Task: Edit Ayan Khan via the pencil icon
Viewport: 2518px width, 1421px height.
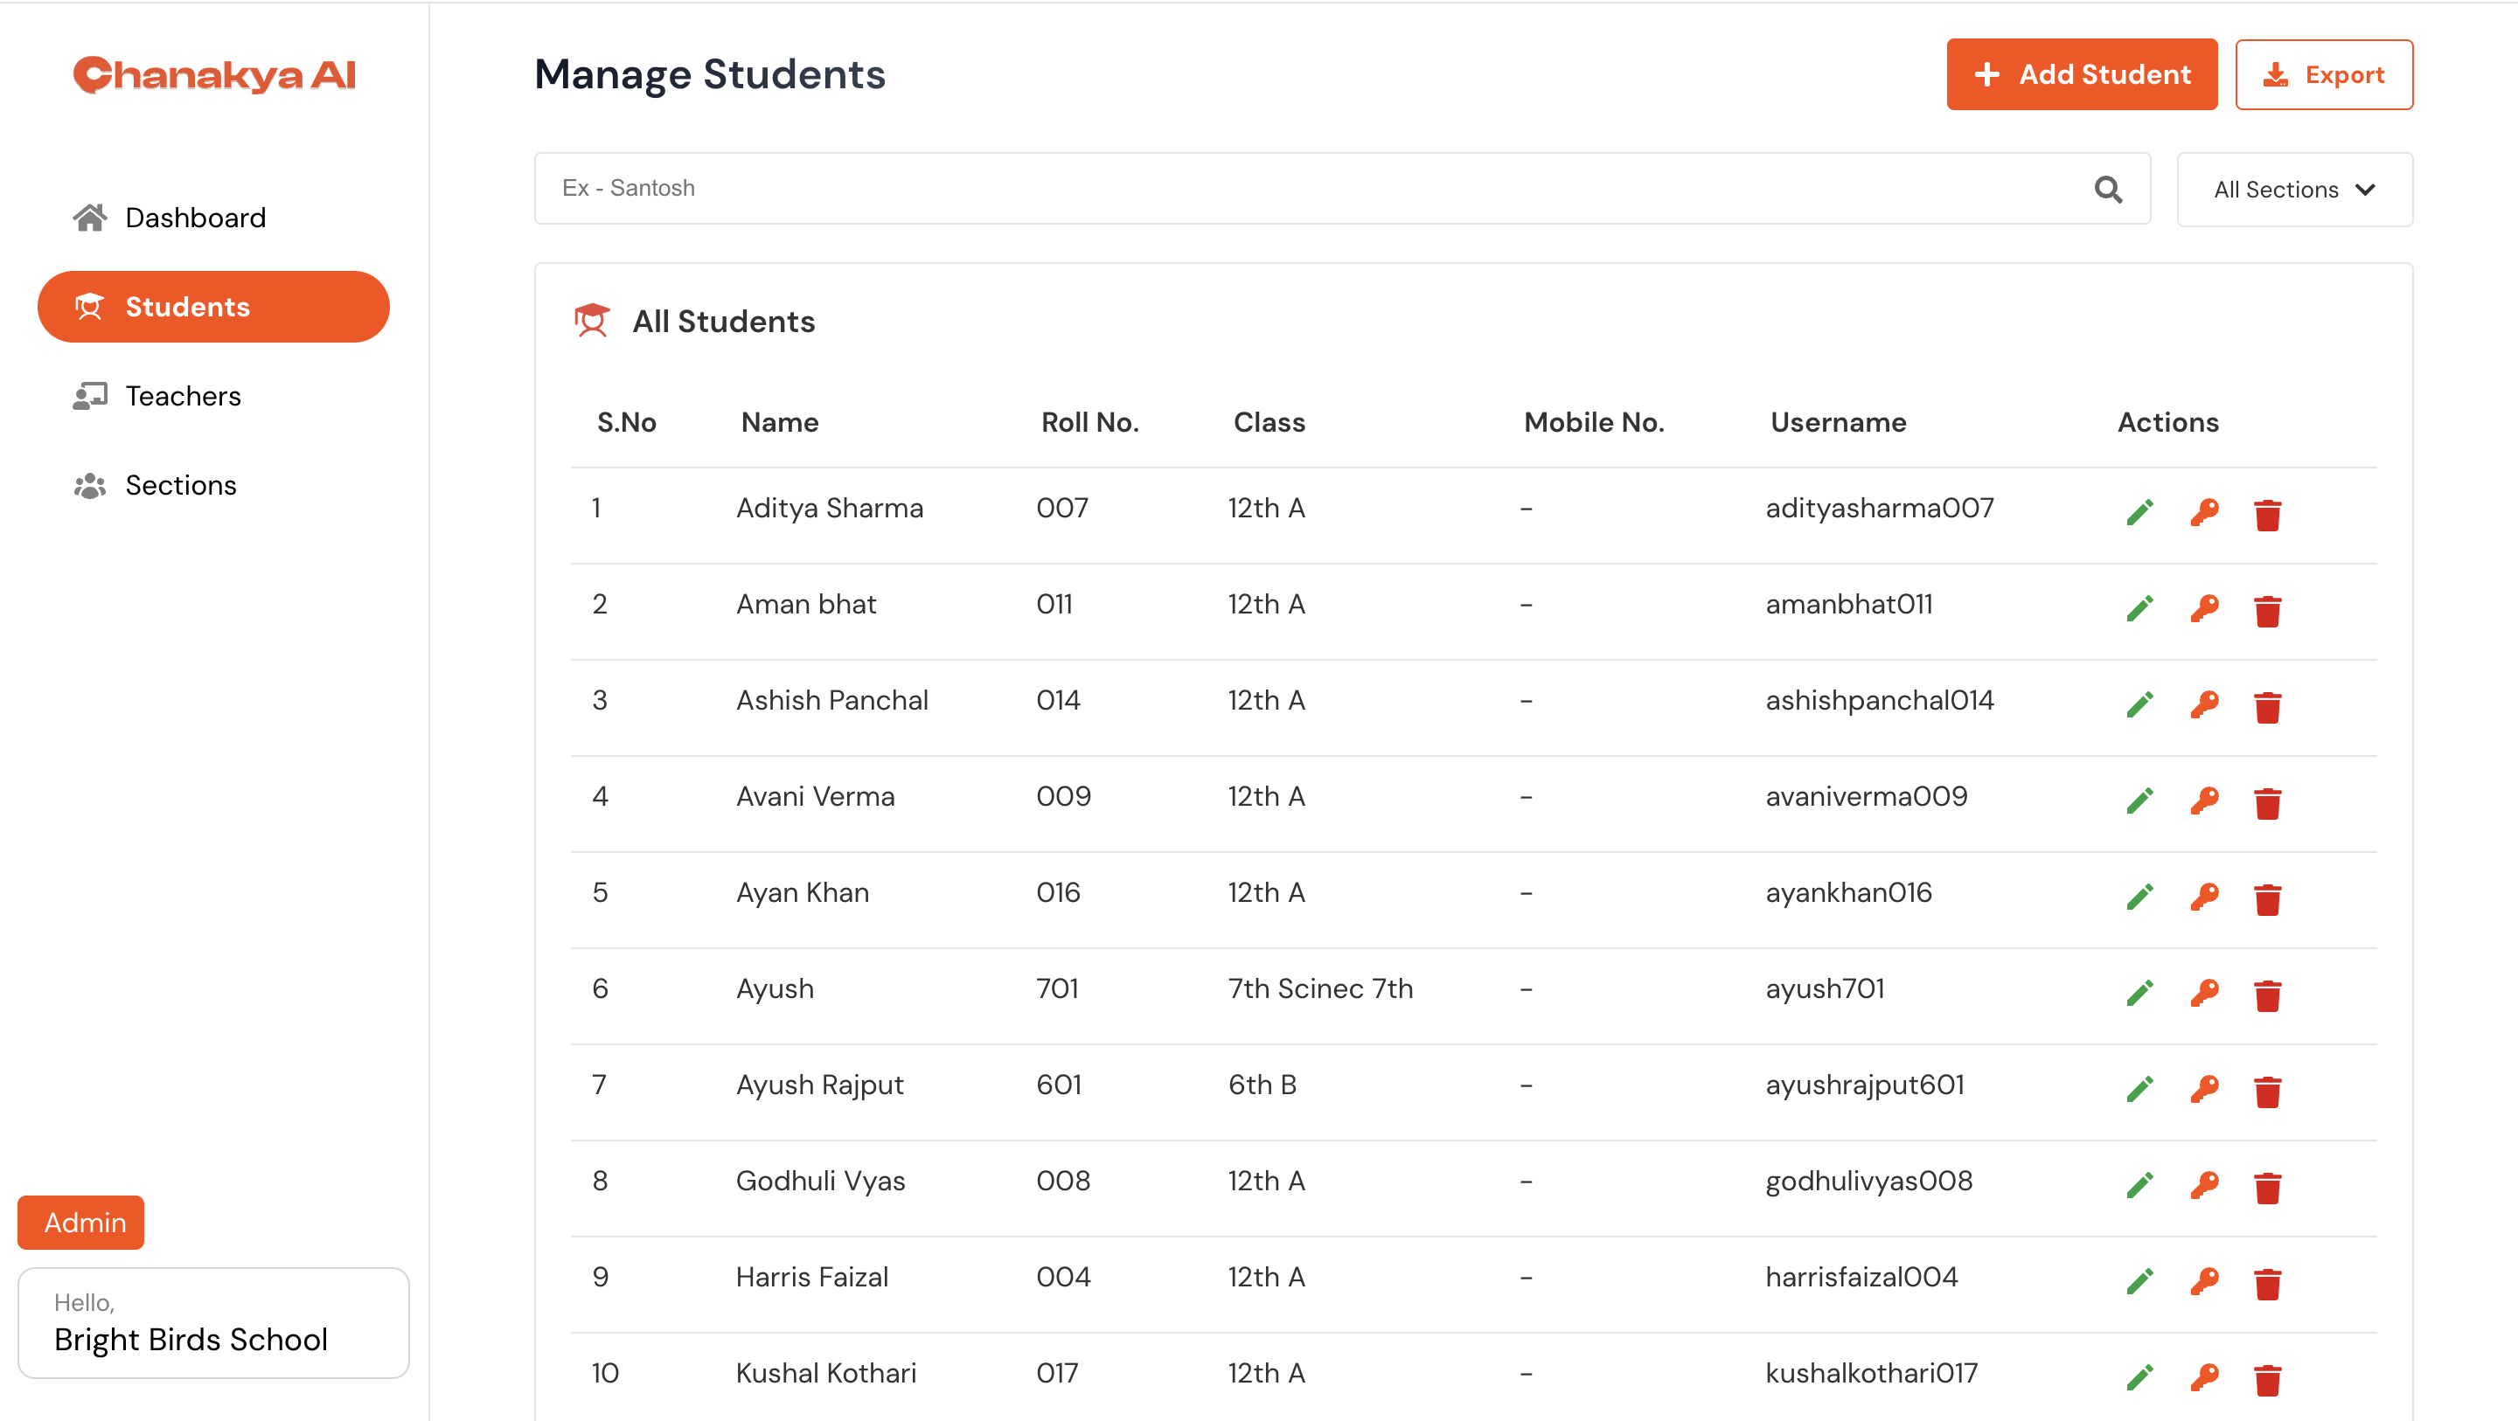Action: (2139, 896)
